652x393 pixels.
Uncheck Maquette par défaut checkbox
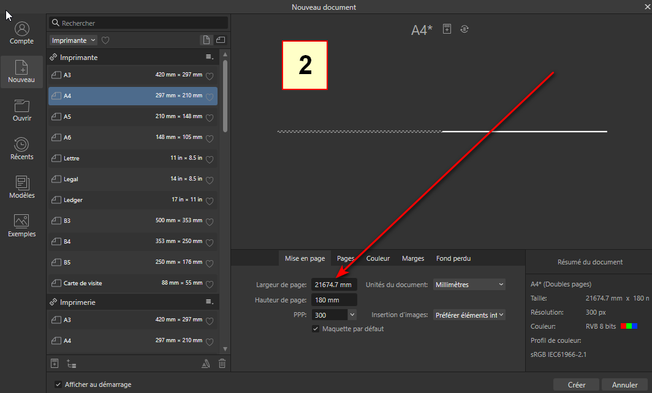(316, 329)
